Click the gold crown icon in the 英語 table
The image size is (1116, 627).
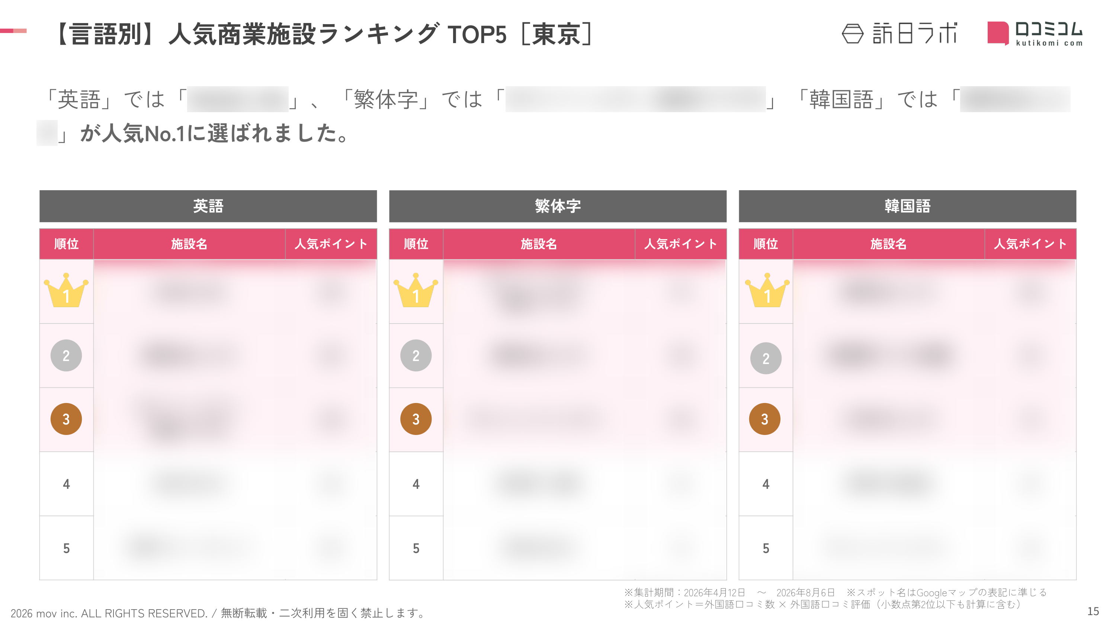[x=66, y=290]
